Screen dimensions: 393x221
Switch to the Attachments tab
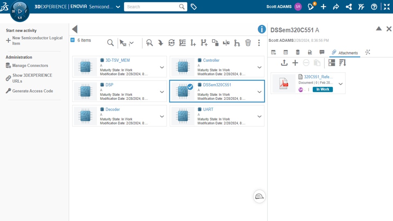point(345,53)
